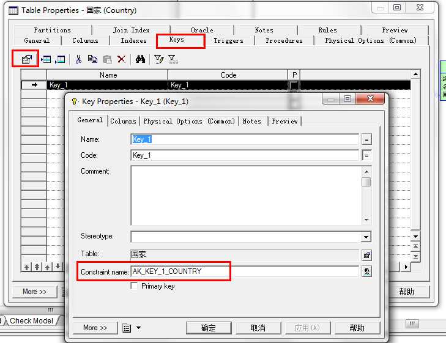Click the Find binoculars icon
Screen dimensions: 446x343
coord(140,59)
